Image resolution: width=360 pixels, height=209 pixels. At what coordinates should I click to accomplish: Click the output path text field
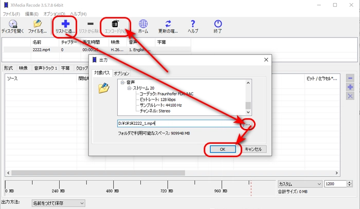180,124
